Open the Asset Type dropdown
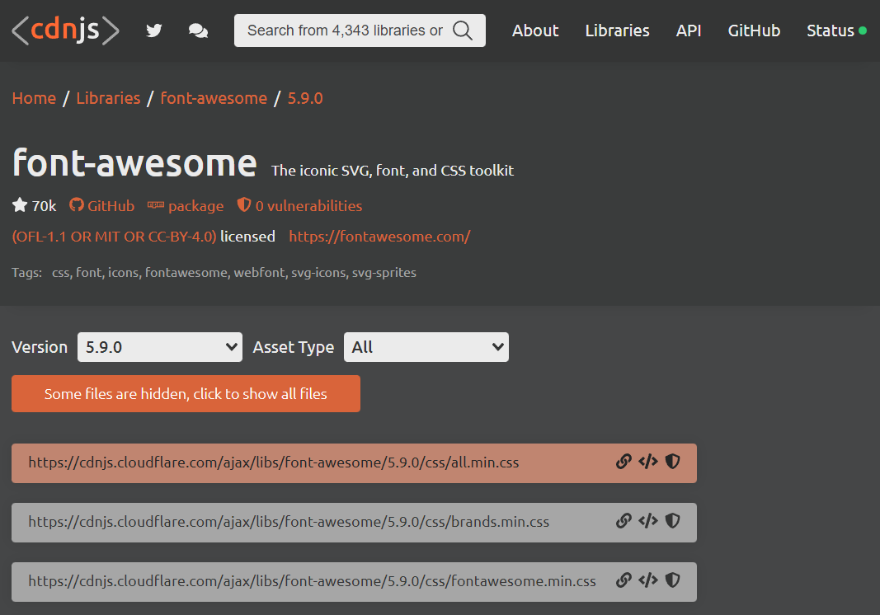This screenshot has height=615, width=880. (x=426, y=347)
